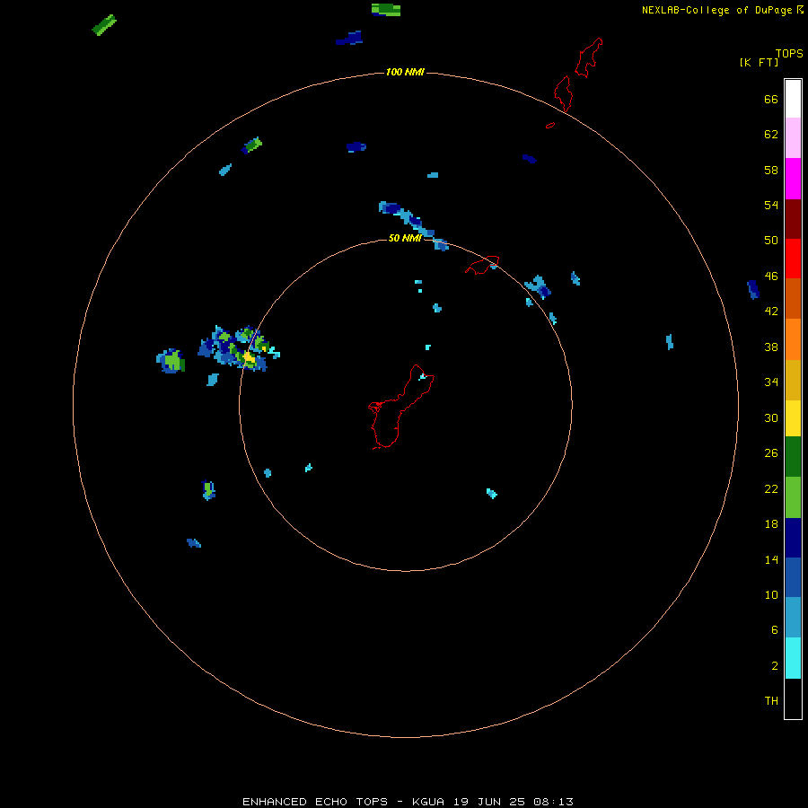Click the blue echo band near 50 NMI label
The image size is (808, 808).
click(x=414, y=224)
